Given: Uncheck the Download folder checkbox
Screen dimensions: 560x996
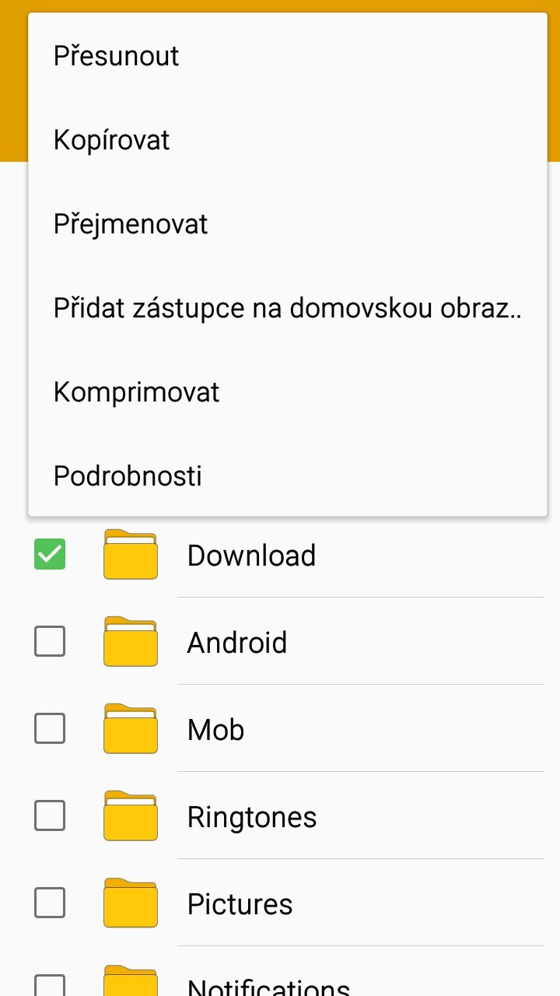Looking at the screenshot, I should [50, 555].
